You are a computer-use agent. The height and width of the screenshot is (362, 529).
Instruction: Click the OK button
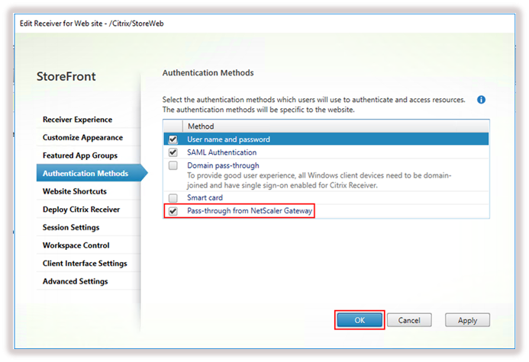[360, 320]
